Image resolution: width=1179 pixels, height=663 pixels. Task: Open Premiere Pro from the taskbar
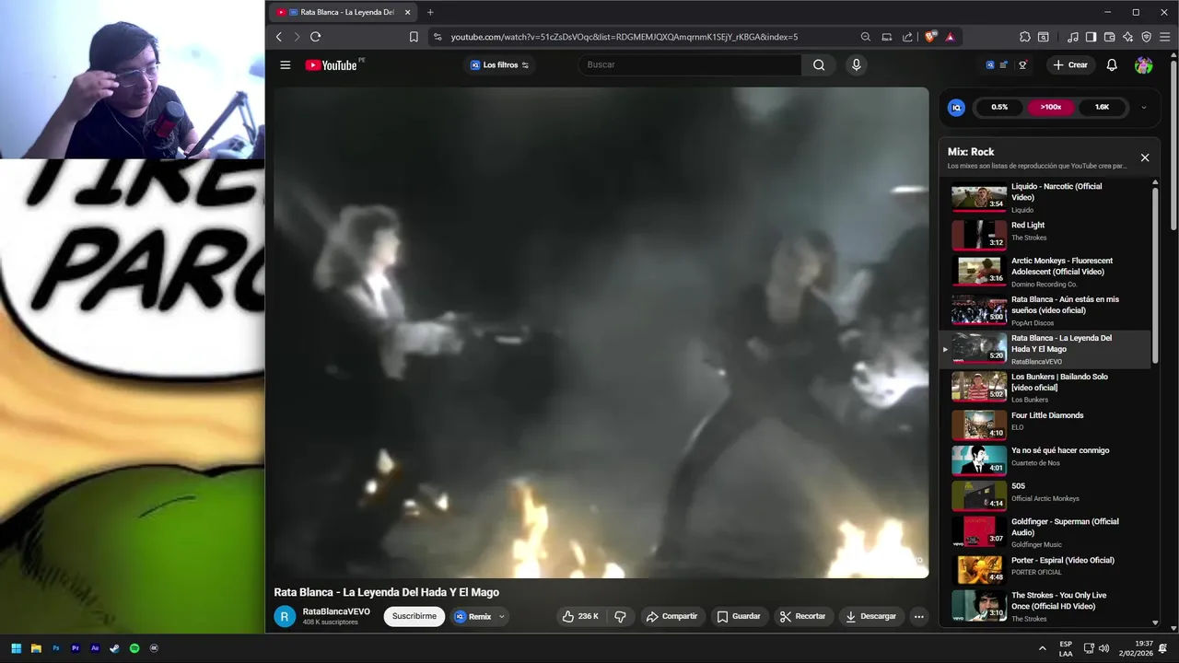pos(76,648)
